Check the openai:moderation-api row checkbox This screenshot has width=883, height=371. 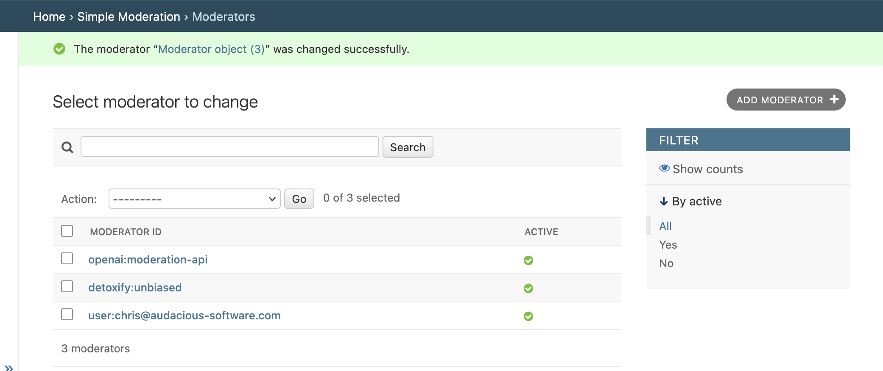click(x=67, y=258)
